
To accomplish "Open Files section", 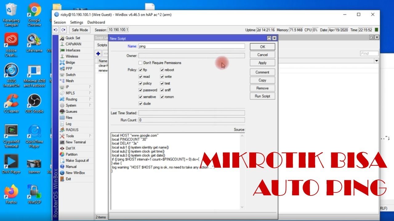I will click(69, 118).
